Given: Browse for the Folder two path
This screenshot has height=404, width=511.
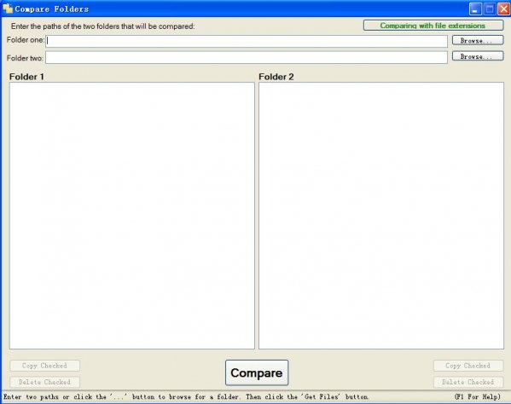Looking at the screenshot, I should click(x=478, y=56).
